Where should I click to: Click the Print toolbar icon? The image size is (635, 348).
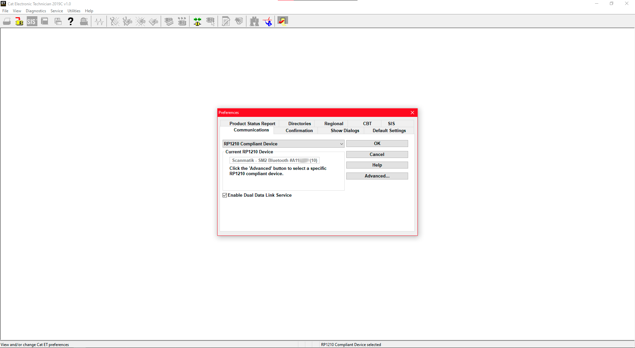point(7,22)
